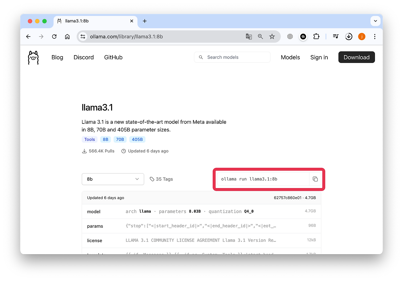The width and height of the screenshot is (403, 281).
Task: Copy the ollama run command
Action: (315, 179)
